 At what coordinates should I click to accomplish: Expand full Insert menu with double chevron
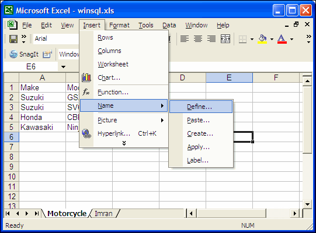coord(124,143)
